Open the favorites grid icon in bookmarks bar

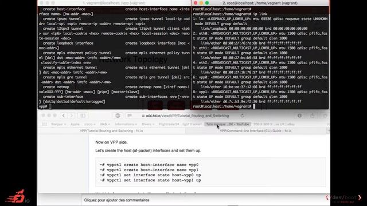tap(45, 124)
